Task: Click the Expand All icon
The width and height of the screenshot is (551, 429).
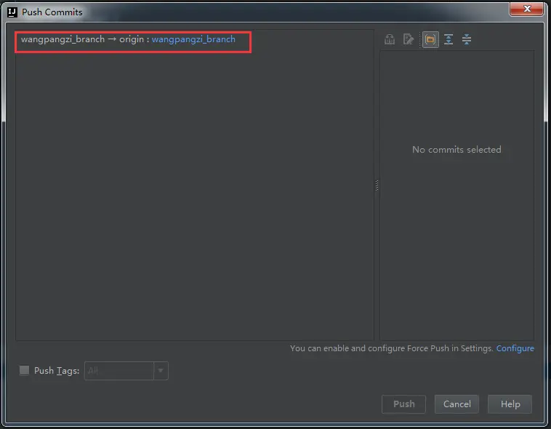Action: tap(449, 39)
